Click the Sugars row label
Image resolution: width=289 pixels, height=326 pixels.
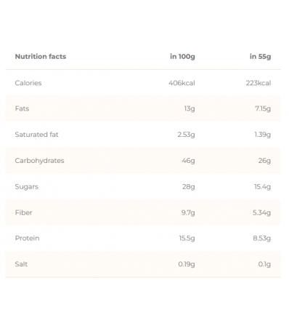(x=27, y=187)
